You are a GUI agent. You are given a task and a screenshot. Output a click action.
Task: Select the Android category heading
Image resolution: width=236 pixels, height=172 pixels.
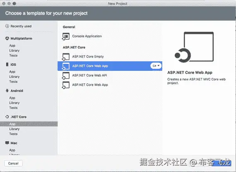point(17,91)
